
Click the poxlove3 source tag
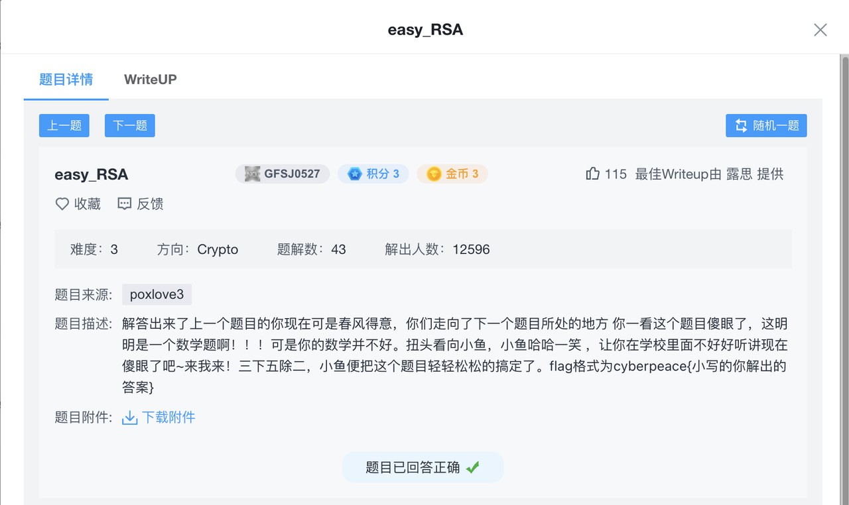click(x=157, y=294)
